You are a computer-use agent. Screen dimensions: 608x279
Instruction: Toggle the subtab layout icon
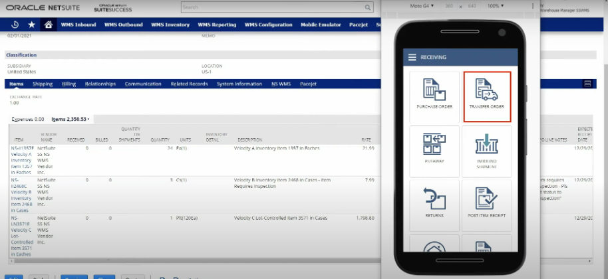[587, 84]
